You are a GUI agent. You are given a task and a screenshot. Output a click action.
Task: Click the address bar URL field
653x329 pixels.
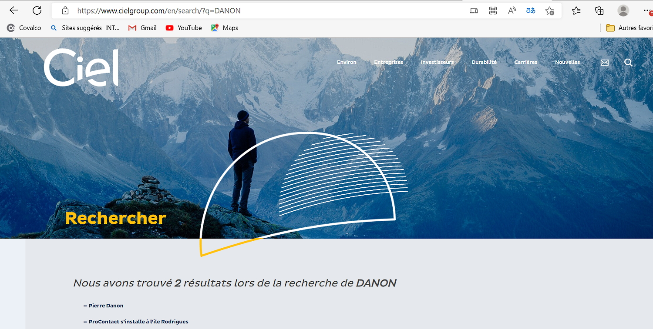261,10
